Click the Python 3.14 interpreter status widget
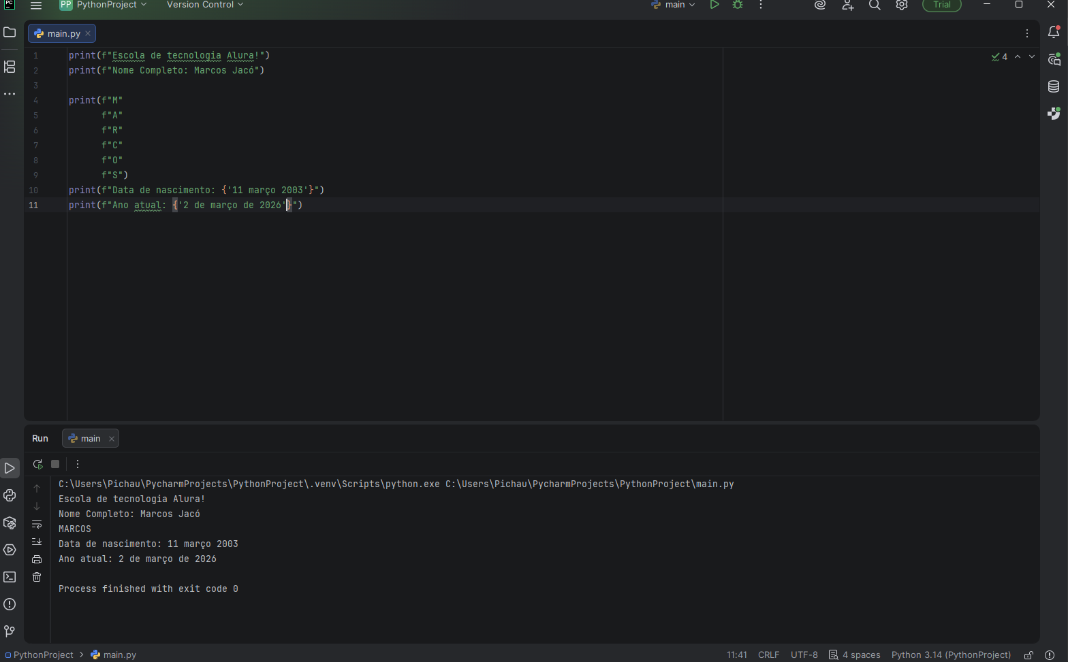Image resolution: width=1068 pixels, height=662 pixels. pos(950,655)
